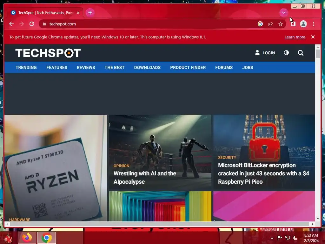Open the PRODUCT FINDER menu item
325x244 pixels.
188,67
